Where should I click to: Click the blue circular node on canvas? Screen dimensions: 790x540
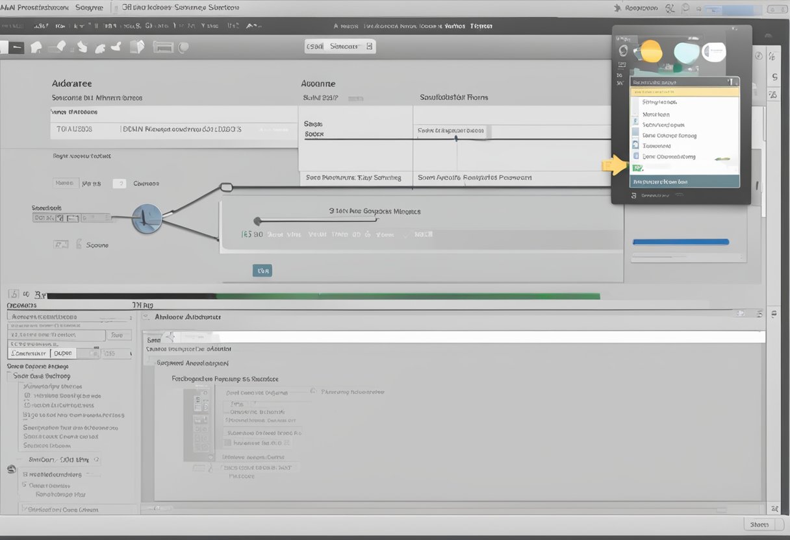coord(146,219)
